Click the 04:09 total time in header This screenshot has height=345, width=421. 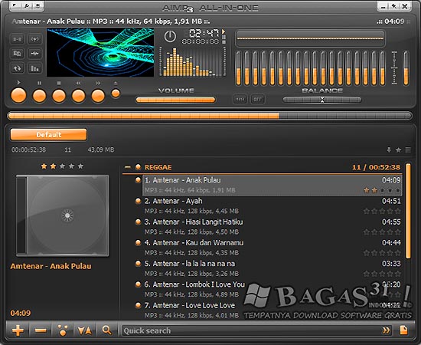click(394, 21)
